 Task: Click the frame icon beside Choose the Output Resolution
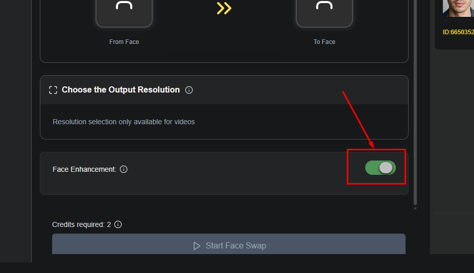[53, 90]
